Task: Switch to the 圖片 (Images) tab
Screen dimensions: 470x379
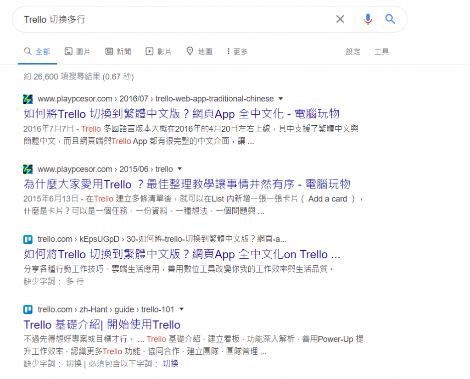Action: [77, 51]
